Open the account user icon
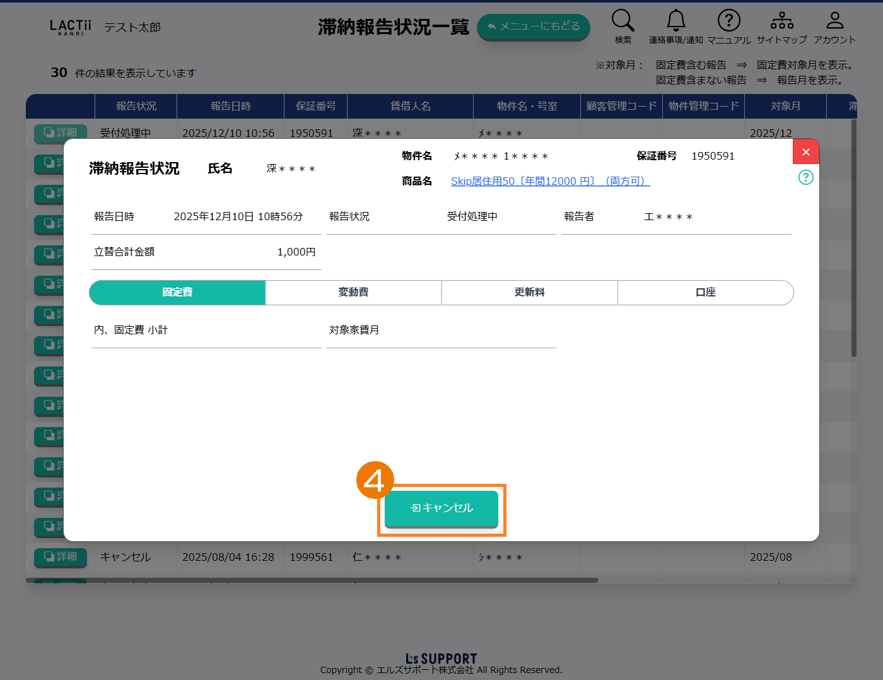 pyautogui.click(x=834, y=21)
